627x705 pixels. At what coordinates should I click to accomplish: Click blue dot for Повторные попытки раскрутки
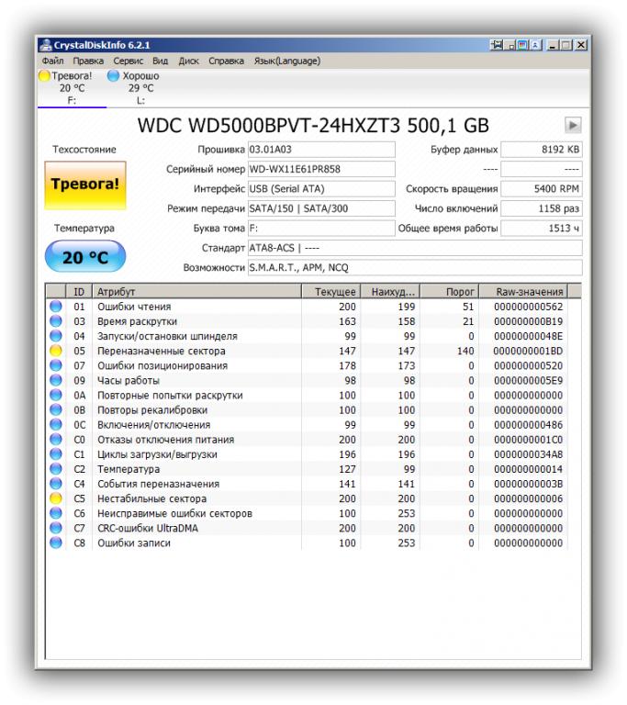(56, 396)
